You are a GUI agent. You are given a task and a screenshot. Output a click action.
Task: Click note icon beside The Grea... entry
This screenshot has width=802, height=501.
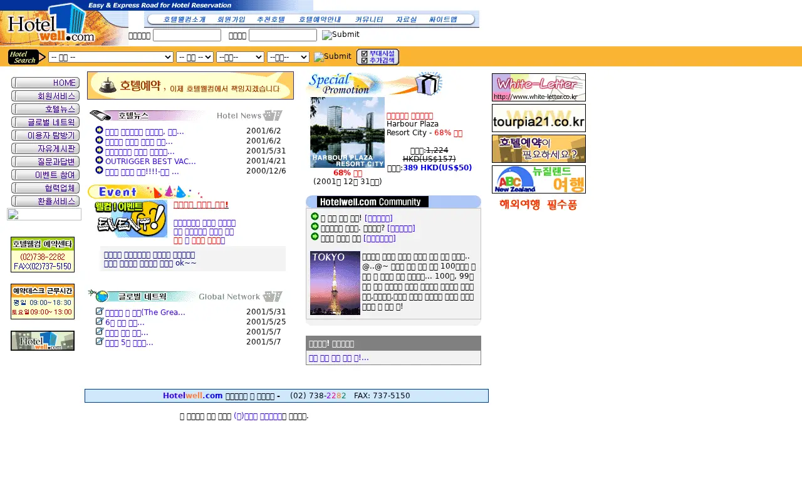pyautogui.click(x=99, y=311)
